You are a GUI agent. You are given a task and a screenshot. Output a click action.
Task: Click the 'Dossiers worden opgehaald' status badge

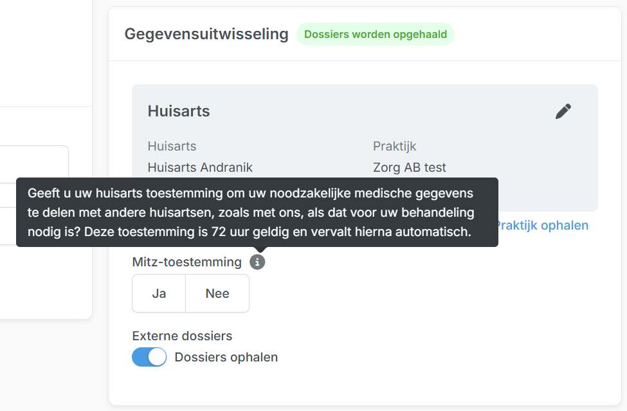point(375,35)
